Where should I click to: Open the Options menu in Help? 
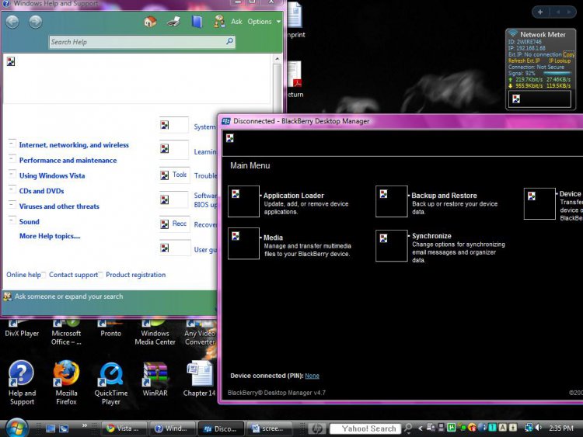point(260,22)
